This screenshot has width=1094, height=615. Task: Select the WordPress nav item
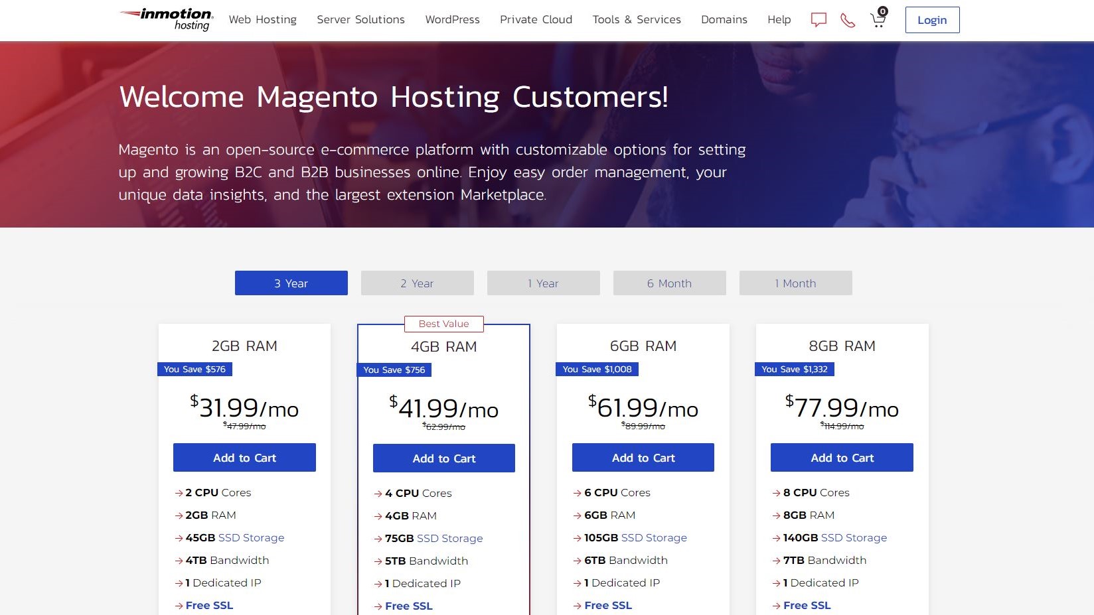click(x=452, y=20)
